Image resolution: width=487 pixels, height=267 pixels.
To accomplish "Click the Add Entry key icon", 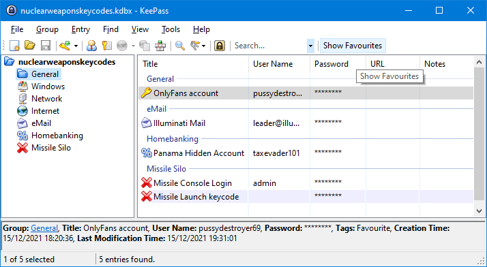I will [x=65, y=46].
